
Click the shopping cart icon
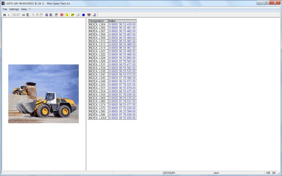click(x=23, y=15)
